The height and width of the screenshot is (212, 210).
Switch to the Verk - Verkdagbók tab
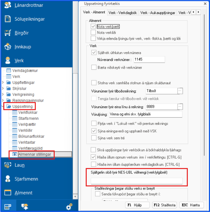click(123, 13)
